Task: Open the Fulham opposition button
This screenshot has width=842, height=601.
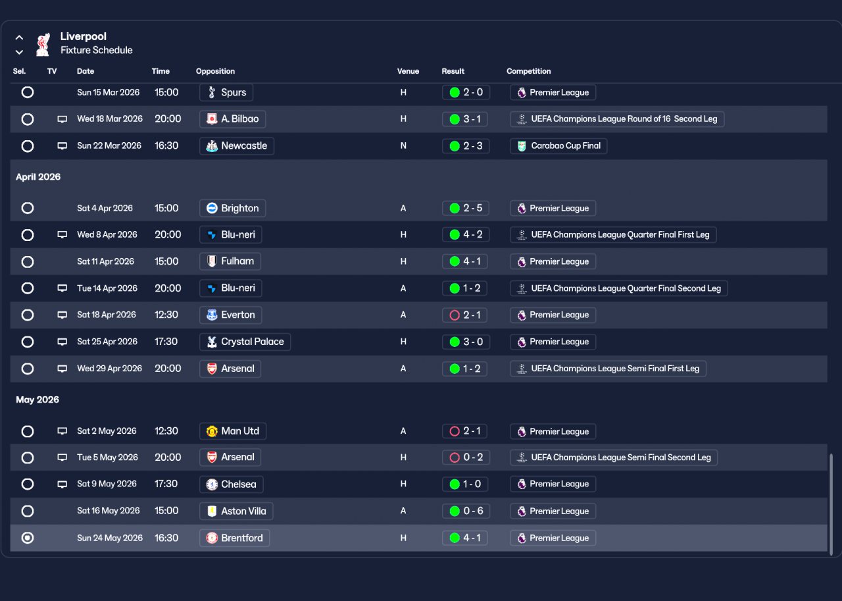Action: 230,261
